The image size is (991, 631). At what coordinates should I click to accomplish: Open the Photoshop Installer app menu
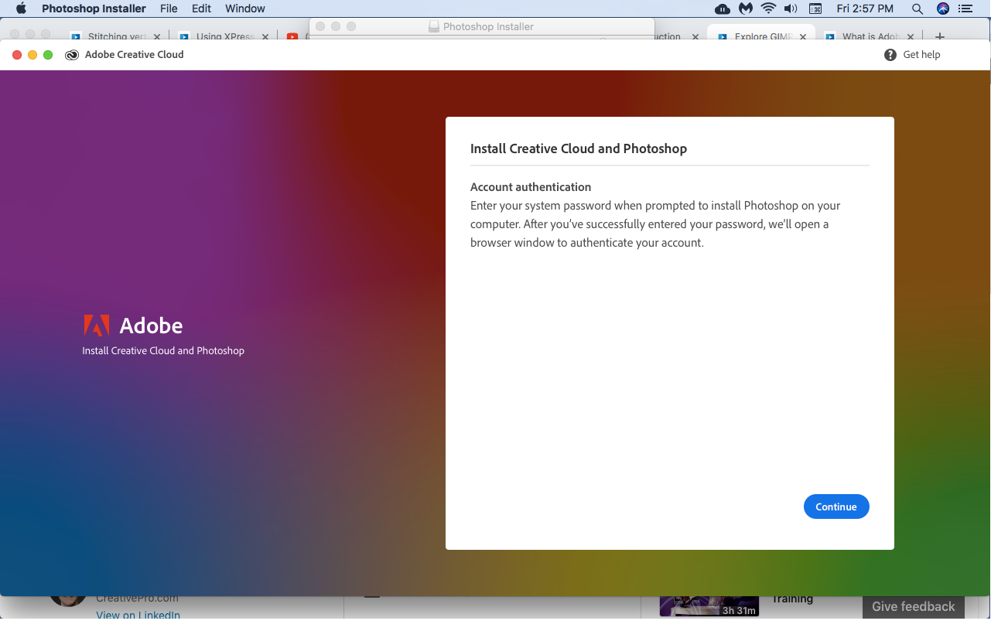point(94,9)
